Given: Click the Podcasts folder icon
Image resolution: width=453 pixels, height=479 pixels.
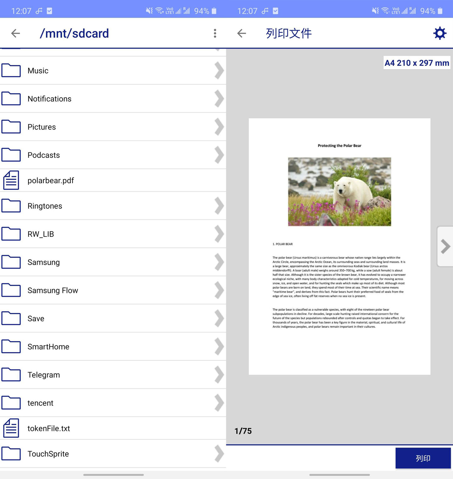Looking at the screenshot, I should (x=11, y=155).
